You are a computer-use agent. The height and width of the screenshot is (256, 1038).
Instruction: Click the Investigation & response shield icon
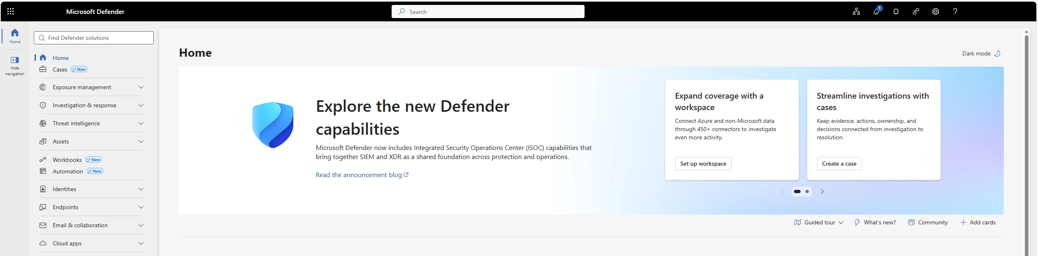43,105
